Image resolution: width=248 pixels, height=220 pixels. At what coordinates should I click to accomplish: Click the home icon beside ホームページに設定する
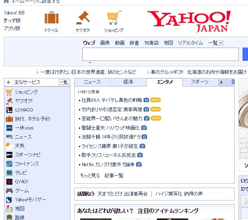pyautogui.click(x=6, y=2)
